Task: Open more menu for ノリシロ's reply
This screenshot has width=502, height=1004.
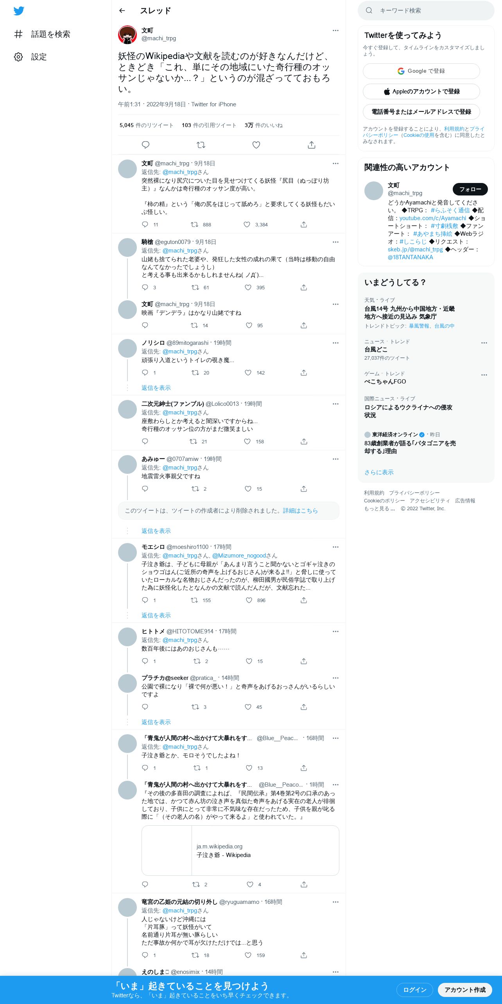Action: click(335, 343)
